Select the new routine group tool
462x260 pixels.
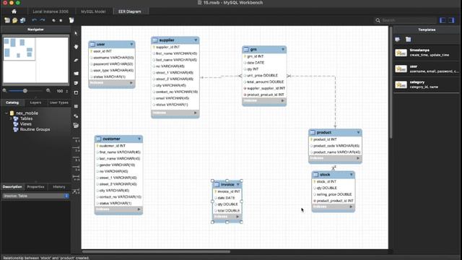click(76, 125)
